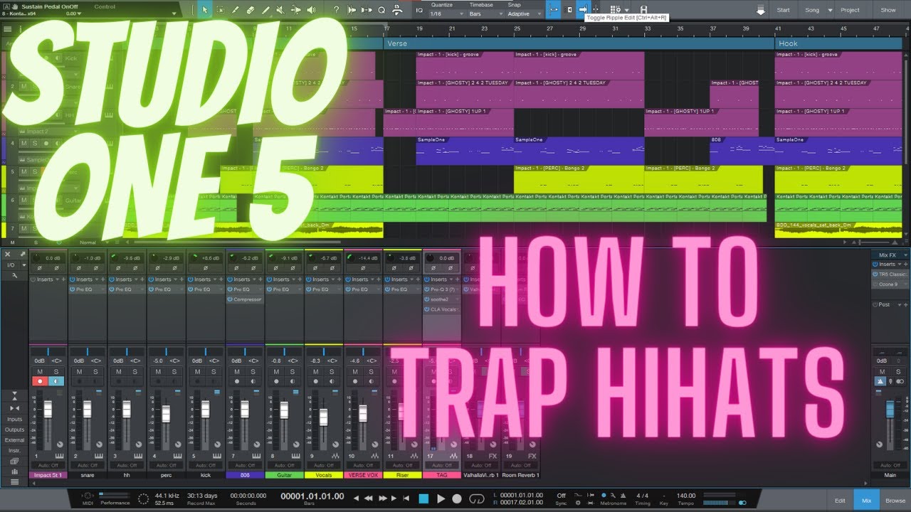
Task: Detach the mixer console window
Action: point(22,254)
